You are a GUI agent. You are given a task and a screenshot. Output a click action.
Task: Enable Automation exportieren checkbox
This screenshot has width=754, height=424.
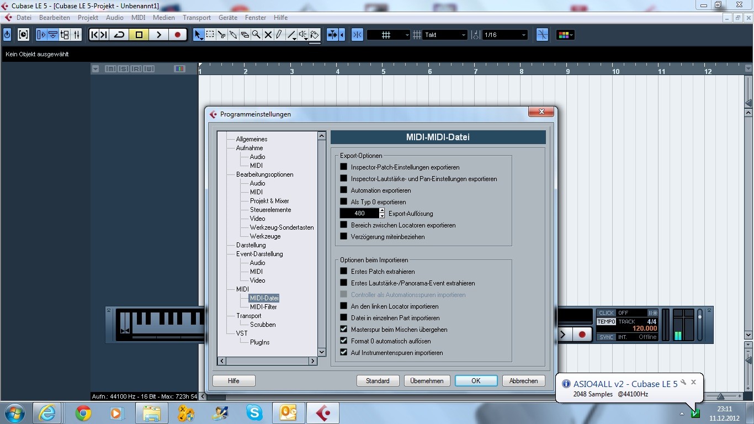[x=344, y=190]
